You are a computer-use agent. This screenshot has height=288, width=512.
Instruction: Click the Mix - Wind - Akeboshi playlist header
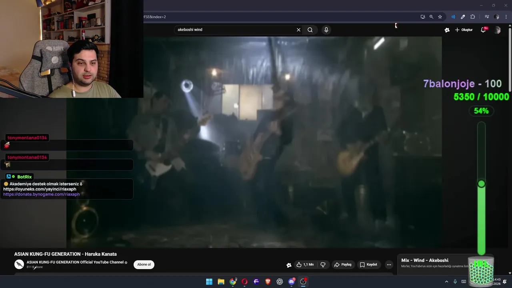425,260
